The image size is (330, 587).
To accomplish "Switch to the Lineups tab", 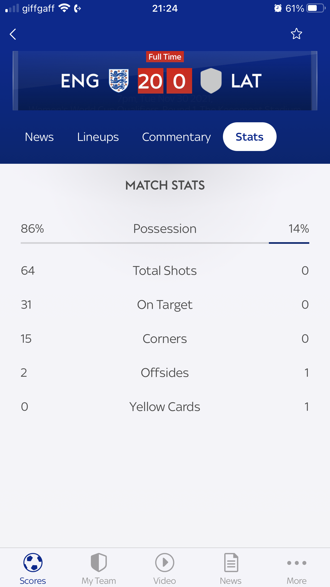I will point(98,137).
